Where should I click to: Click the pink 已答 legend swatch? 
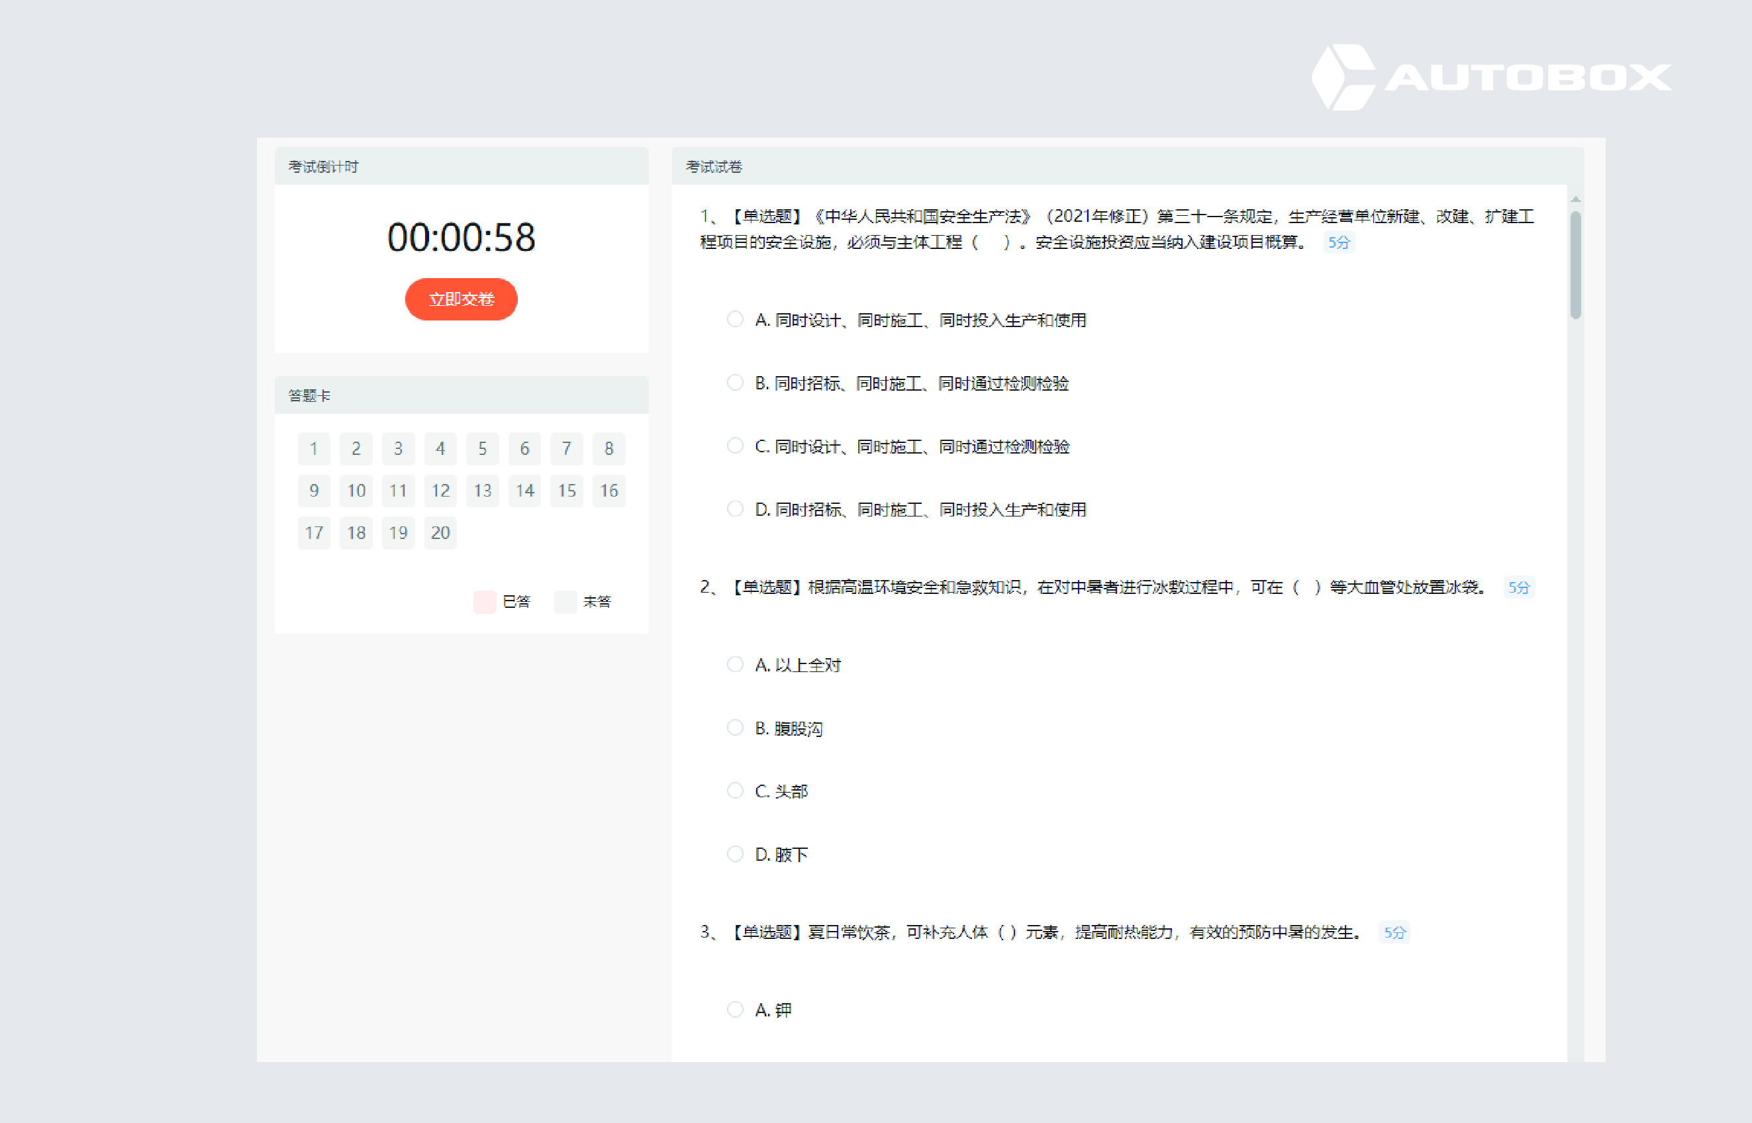(484, 602)
